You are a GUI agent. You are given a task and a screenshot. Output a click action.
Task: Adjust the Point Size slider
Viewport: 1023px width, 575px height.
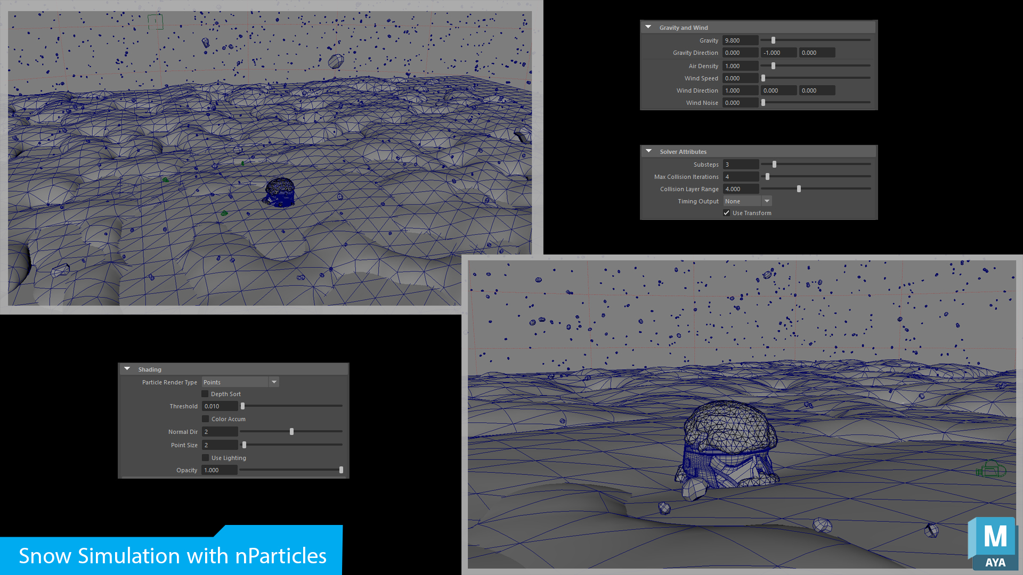244,445
